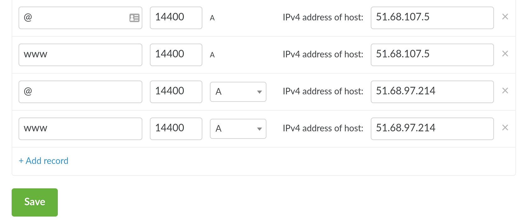The height and width of the screenshot is (220, 526).
Task: Click TTL field of @ record for 51.68.97.214
Action: coord(176,92)
